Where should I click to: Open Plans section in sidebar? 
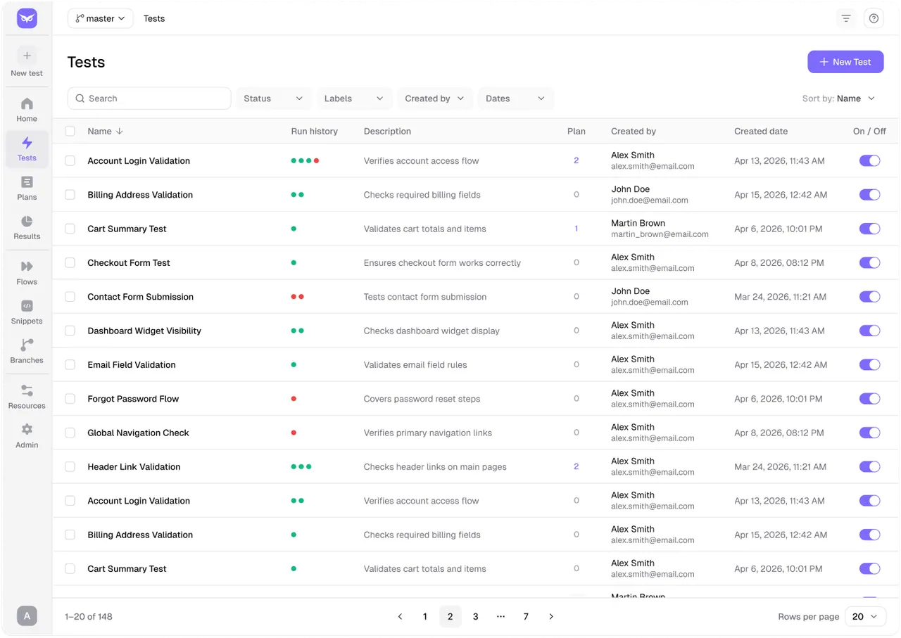pos(27,188)
